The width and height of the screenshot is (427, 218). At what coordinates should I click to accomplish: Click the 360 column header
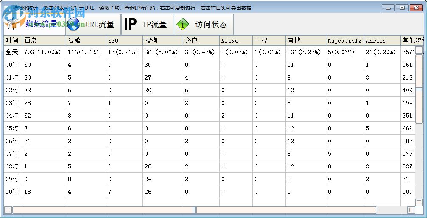tap(125, 41)
